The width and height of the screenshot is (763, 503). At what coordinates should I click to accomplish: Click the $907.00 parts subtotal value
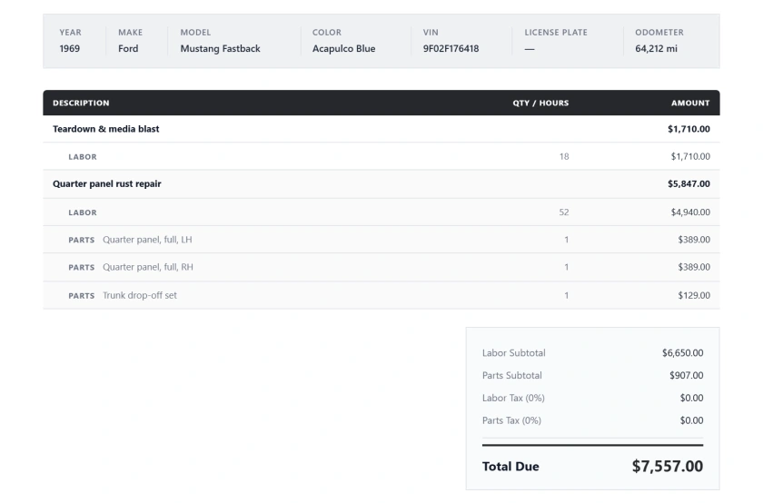coord(686,376)
